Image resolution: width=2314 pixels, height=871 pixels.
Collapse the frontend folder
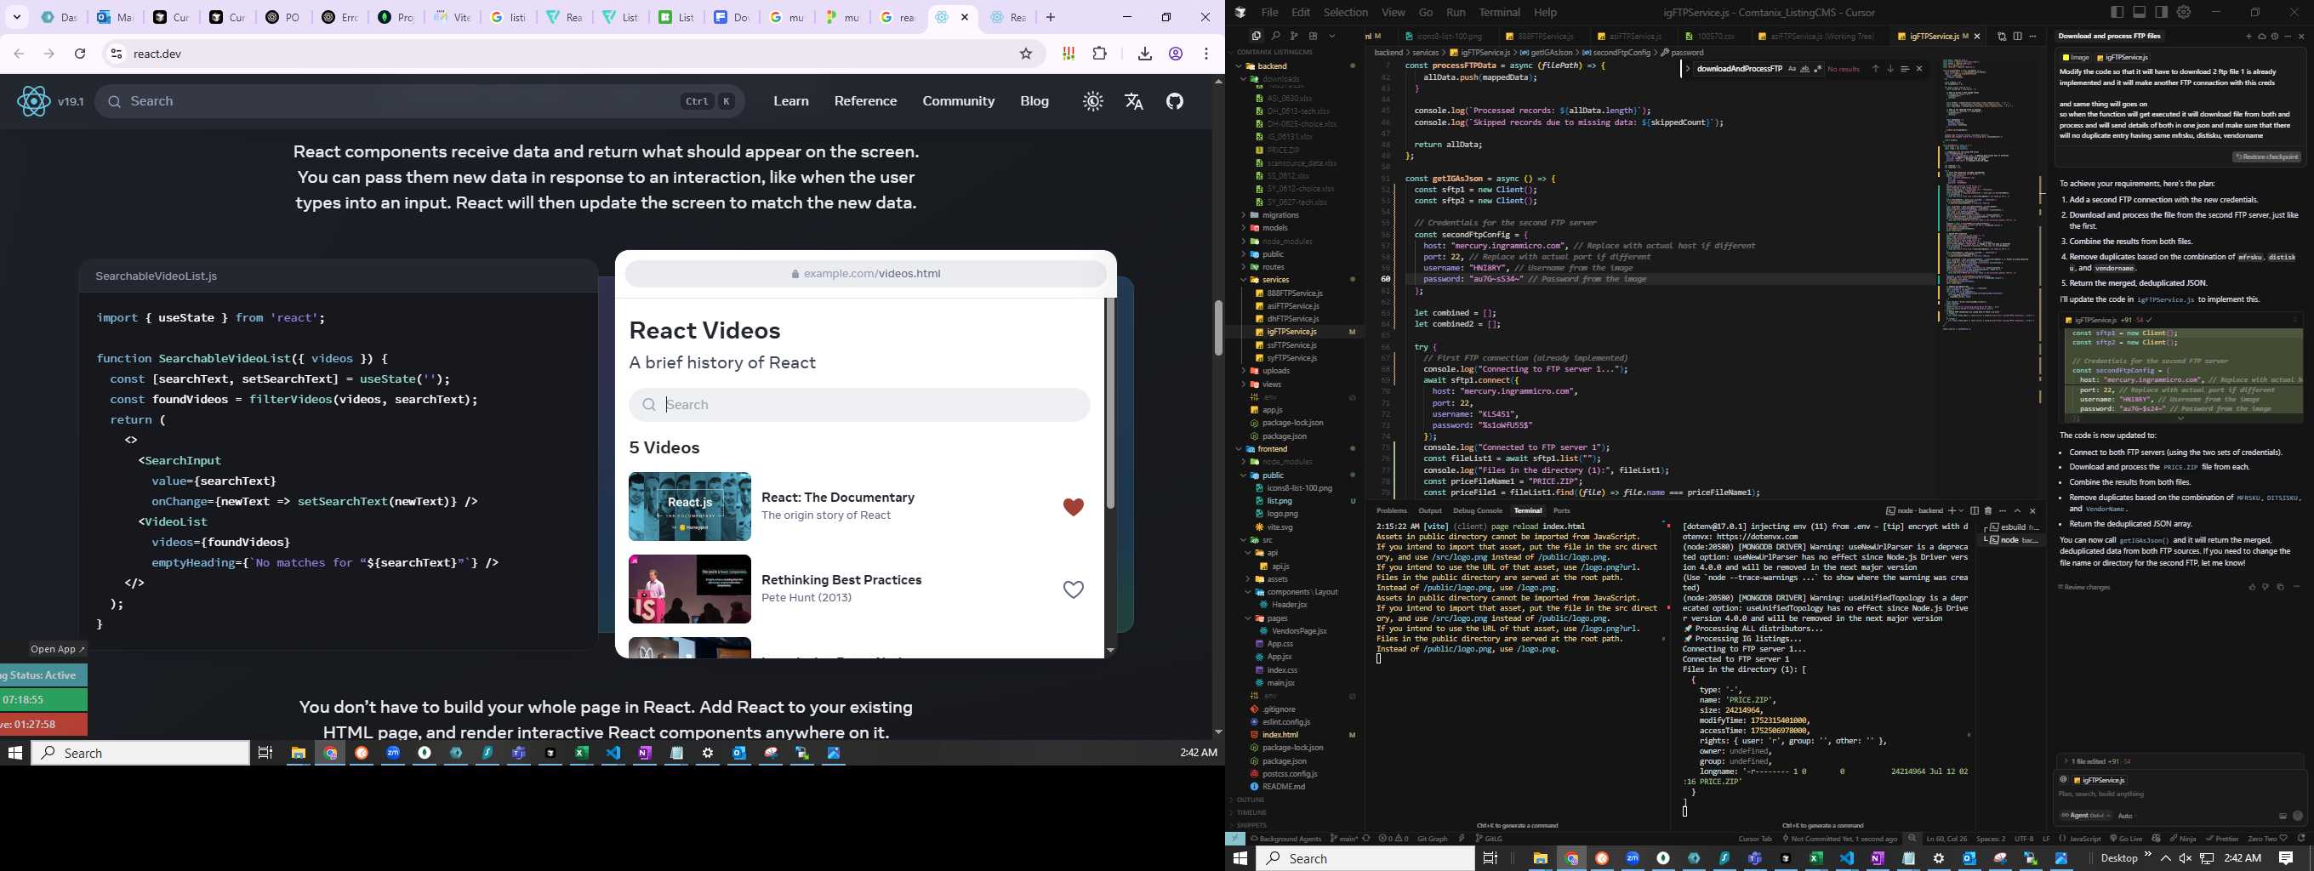(x=1272, y=449)
